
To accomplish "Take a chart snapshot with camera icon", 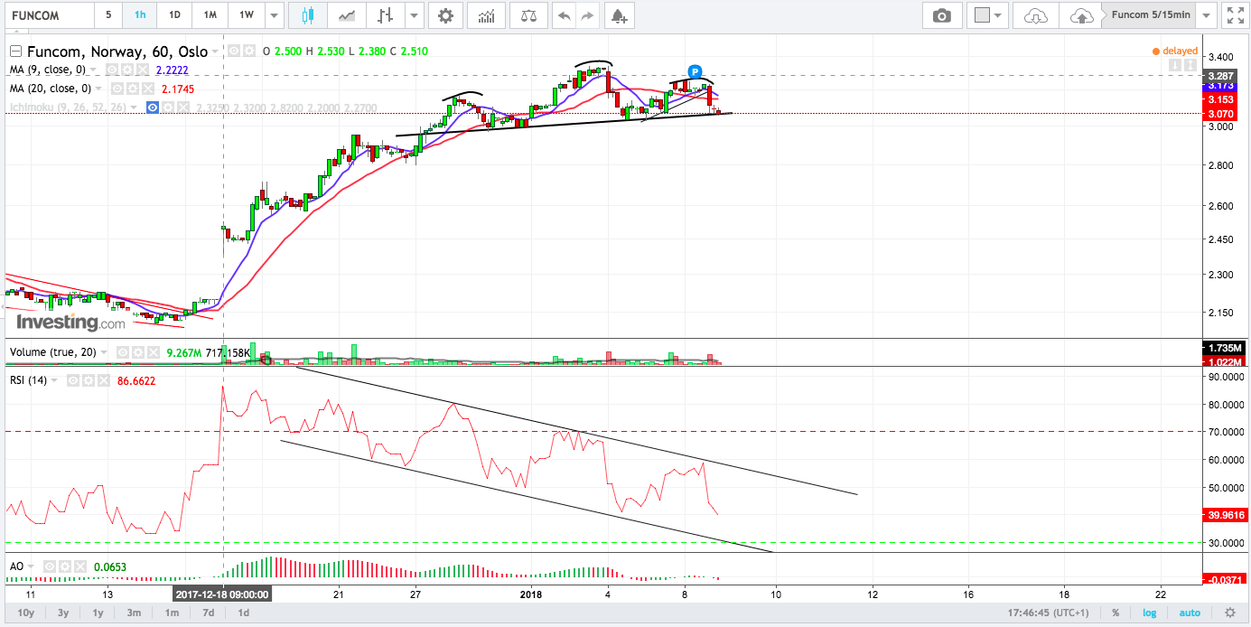I will point(942,15).
